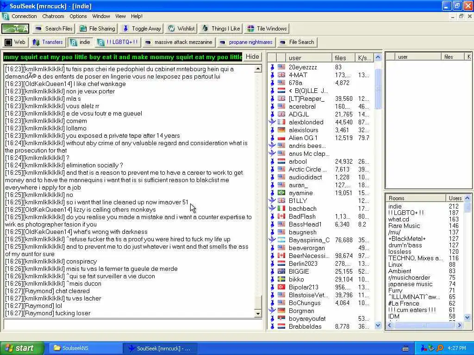Focus the chat message input field
The image size is (474, 355).
click(133, 325)
